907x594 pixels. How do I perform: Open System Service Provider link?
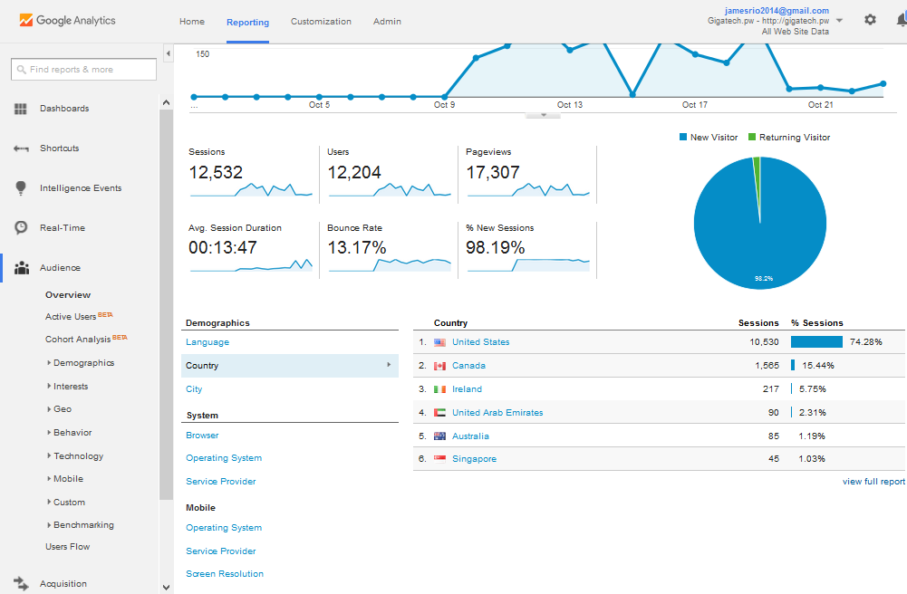tap(221, 482)
